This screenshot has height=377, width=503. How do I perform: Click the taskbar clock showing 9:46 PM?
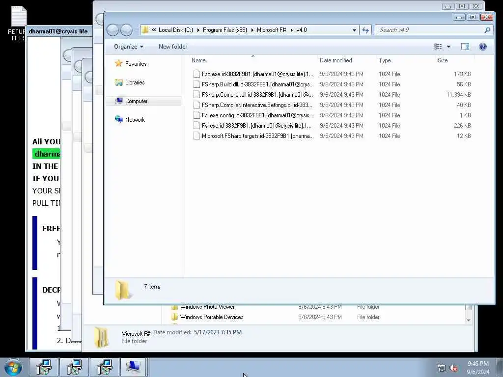[478, 364]
